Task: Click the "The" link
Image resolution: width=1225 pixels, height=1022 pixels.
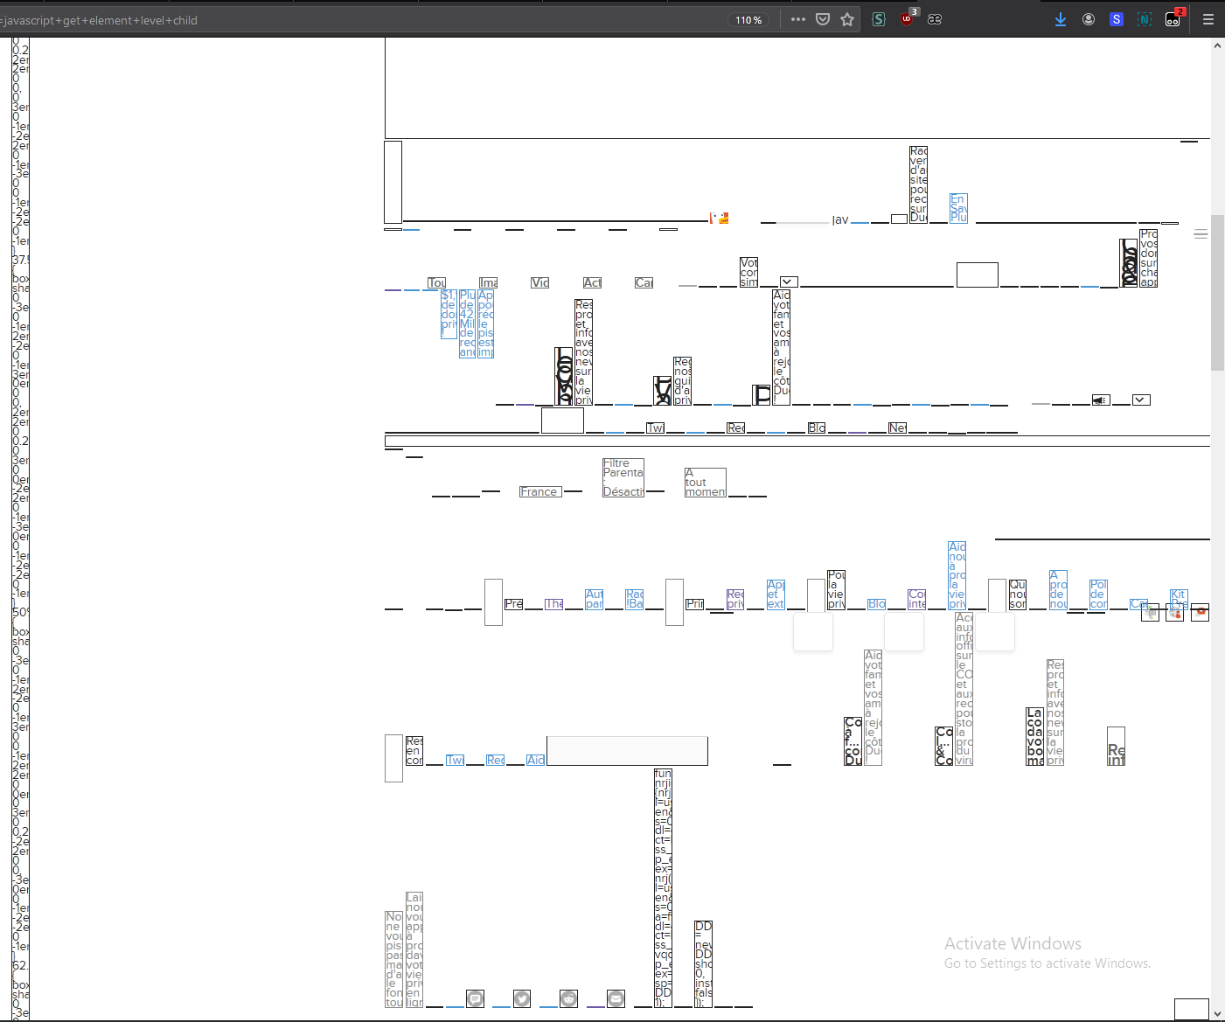Action: 554,604
